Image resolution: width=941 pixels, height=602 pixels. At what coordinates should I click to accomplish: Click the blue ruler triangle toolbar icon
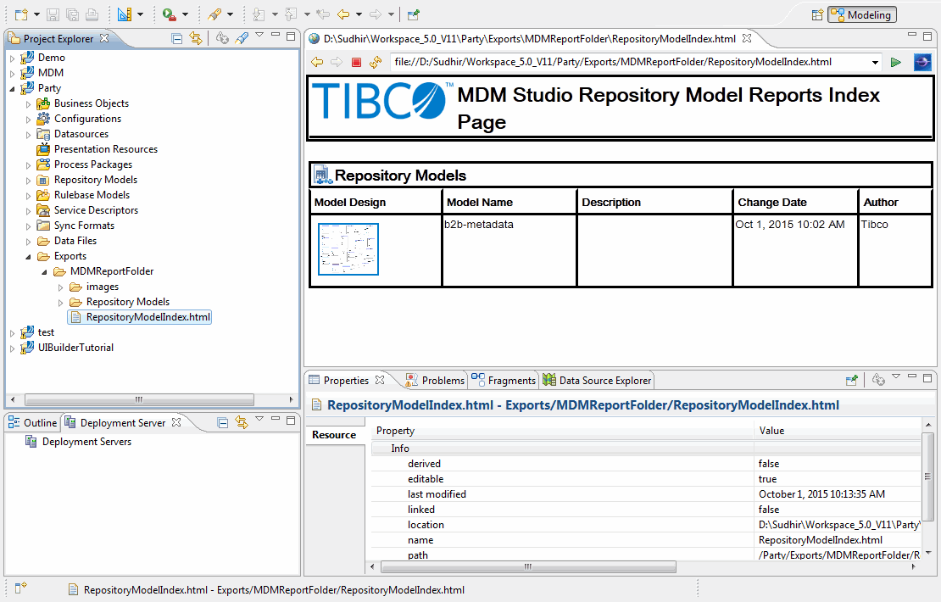(x=125, y=14)
